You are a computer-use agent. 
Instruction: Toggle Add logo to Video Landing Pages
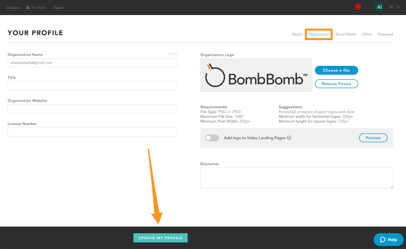212,138
